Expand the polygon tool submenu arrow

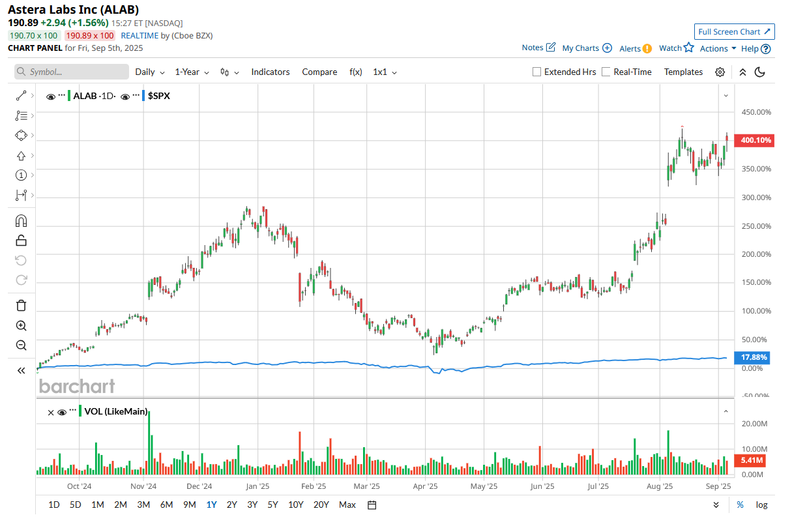(33, 136)
